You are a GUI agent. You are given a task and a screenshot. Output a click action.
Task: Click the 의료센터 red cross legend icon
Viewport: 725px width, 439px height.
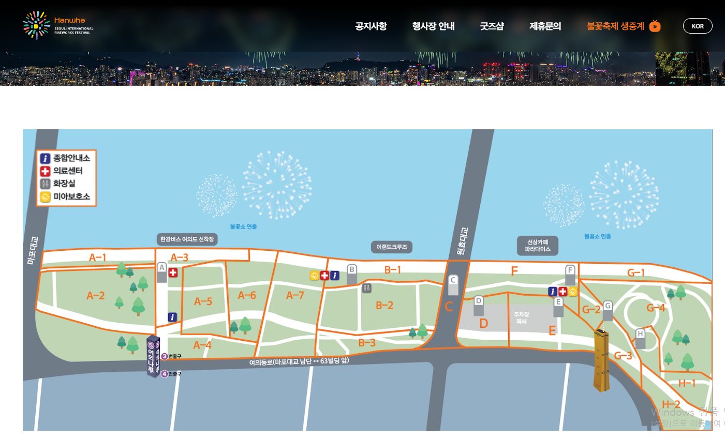point(46,171)
